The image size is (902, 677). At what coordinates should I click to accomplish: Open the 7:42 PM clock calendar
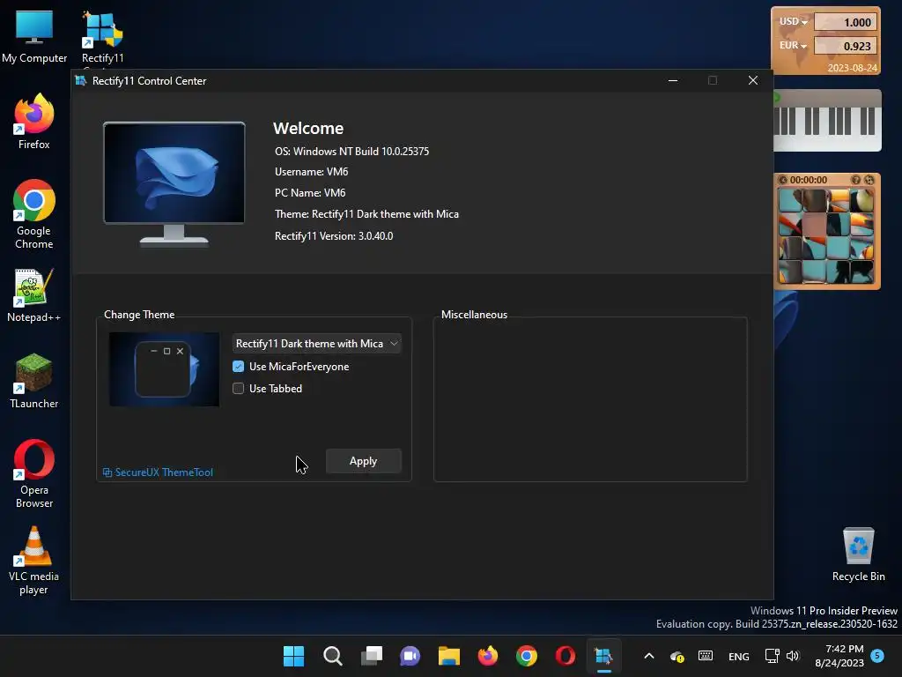pyautogui.click(x=839, y=656)
